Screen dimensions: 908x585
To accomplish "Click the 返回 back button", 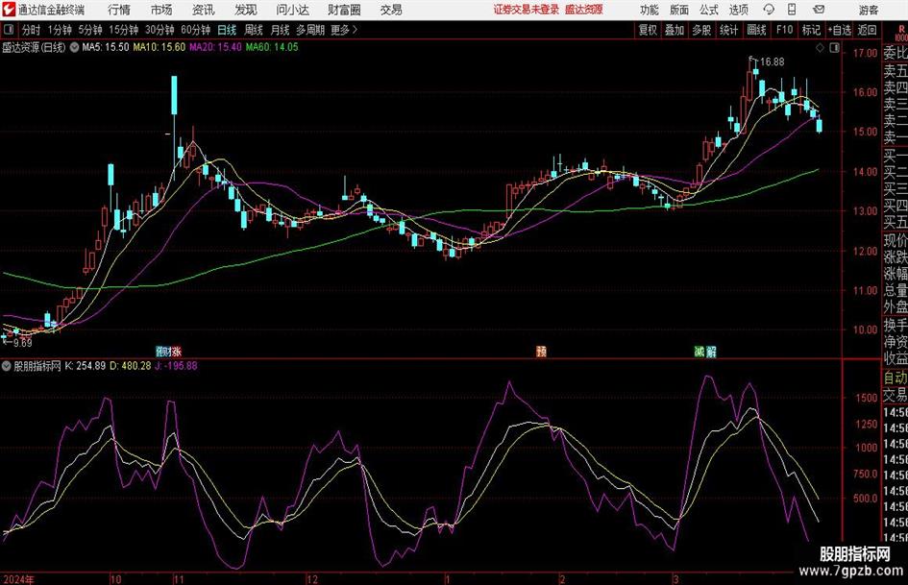I will 868,30.
